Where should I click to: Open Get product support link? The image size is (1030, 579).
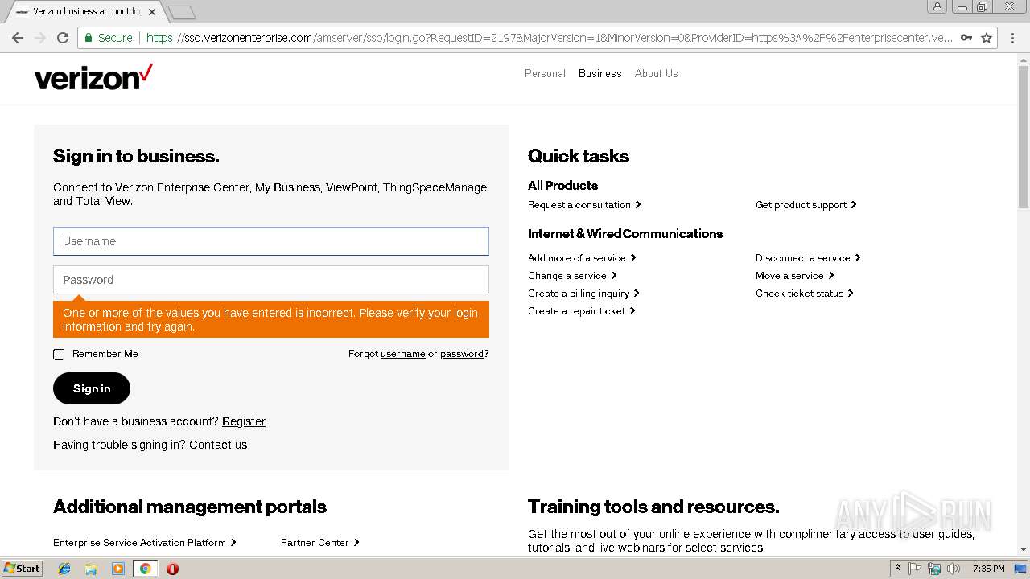coord(806,205)
